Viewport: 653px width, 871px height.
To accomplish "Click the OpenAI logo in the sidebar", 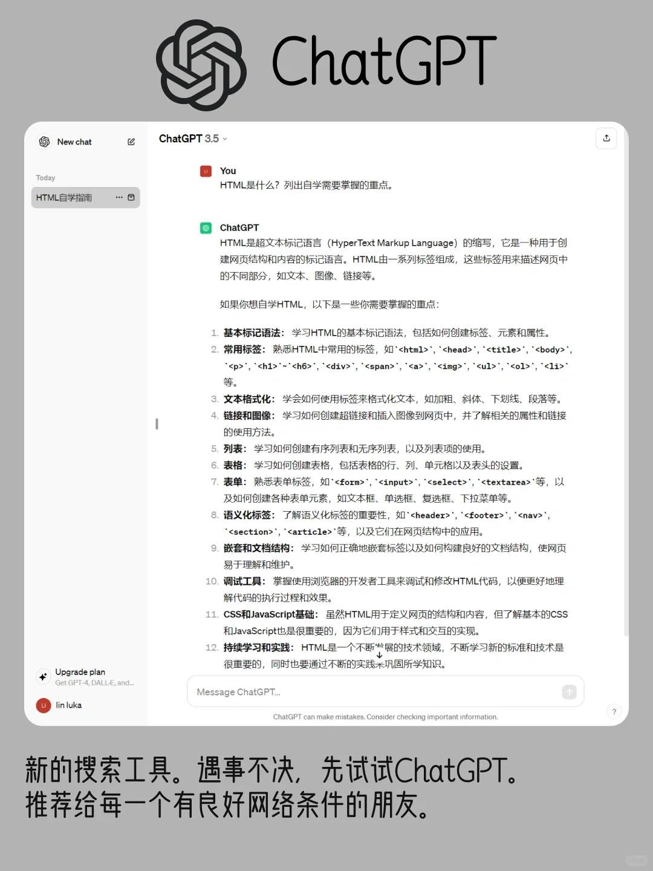I will (x=44, y=142).
